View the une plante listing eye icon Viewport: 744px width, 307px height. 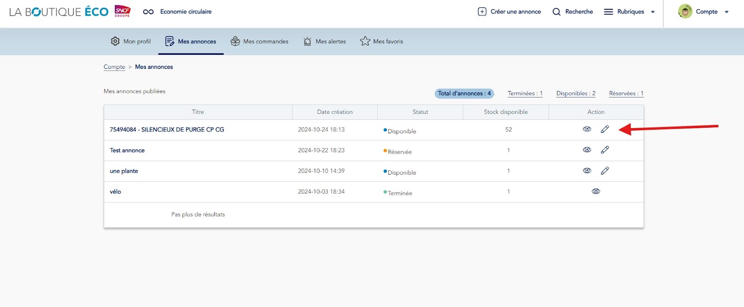587,170
